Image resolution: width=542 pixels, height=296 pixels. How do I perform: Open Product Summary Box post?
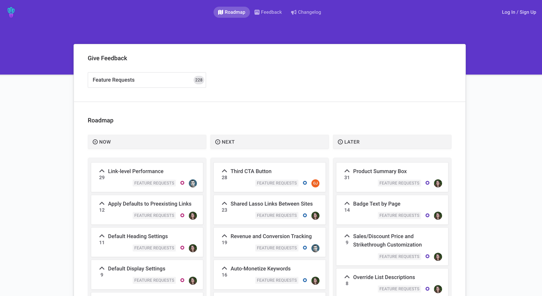click(x=380, y=171)
